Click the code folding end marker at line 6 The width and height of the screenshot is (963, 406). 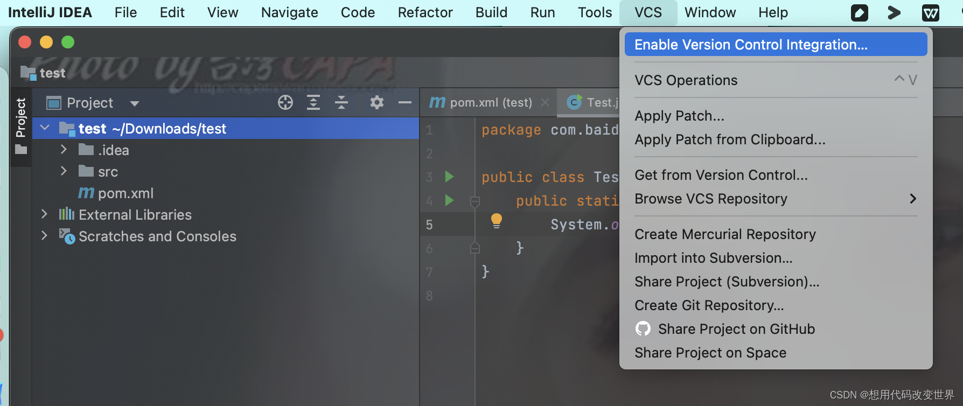475,248
